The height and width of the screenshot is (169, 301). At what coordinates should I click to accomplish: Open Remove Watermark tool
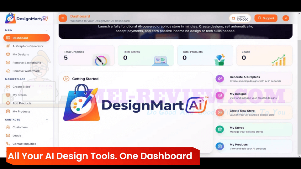click(26, 71)
